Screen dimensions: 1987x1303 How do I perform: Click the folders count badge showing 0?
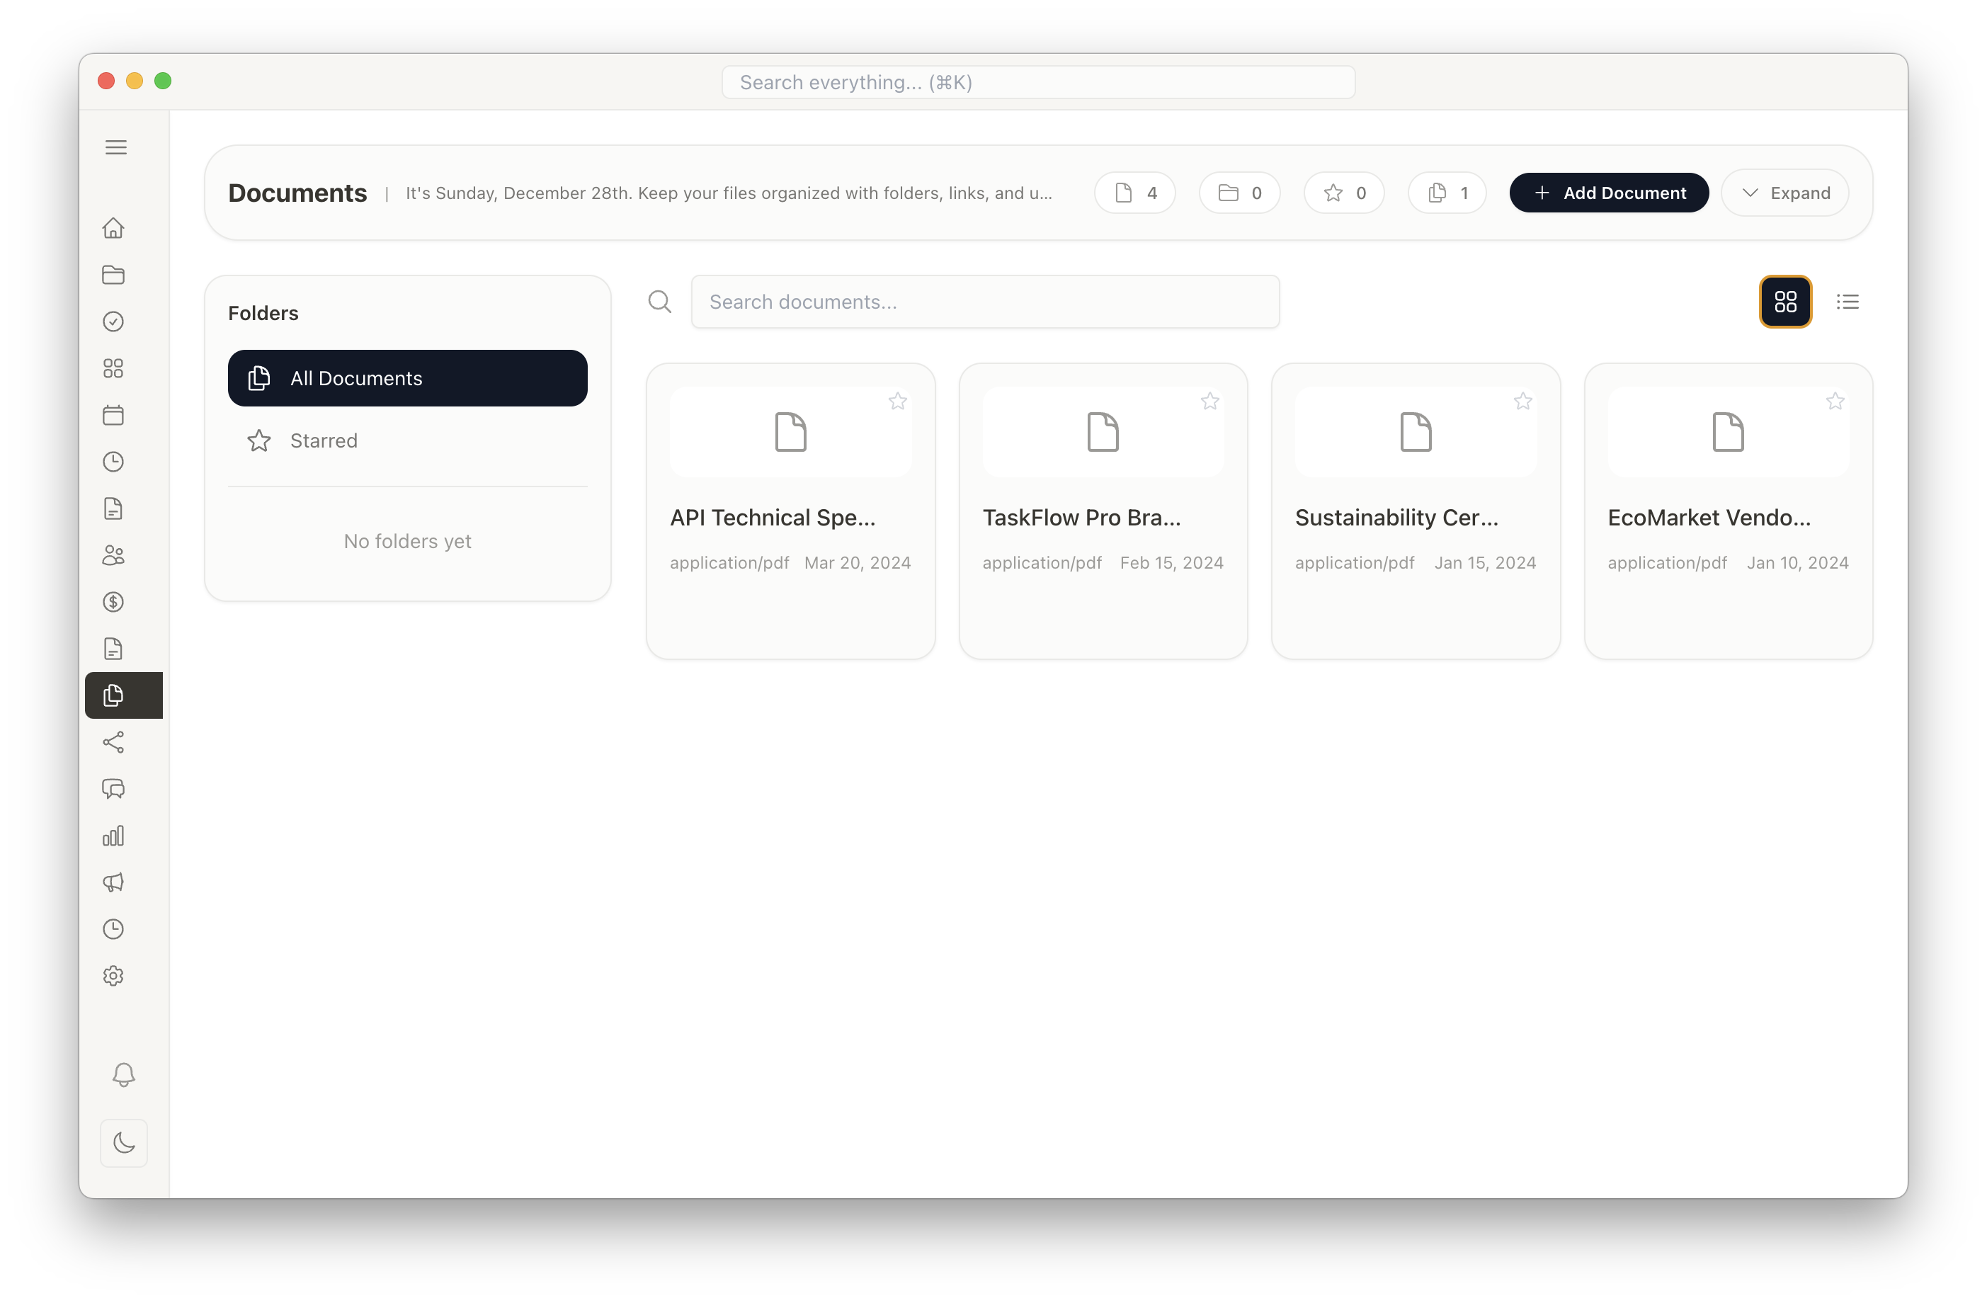(1240, 193)
